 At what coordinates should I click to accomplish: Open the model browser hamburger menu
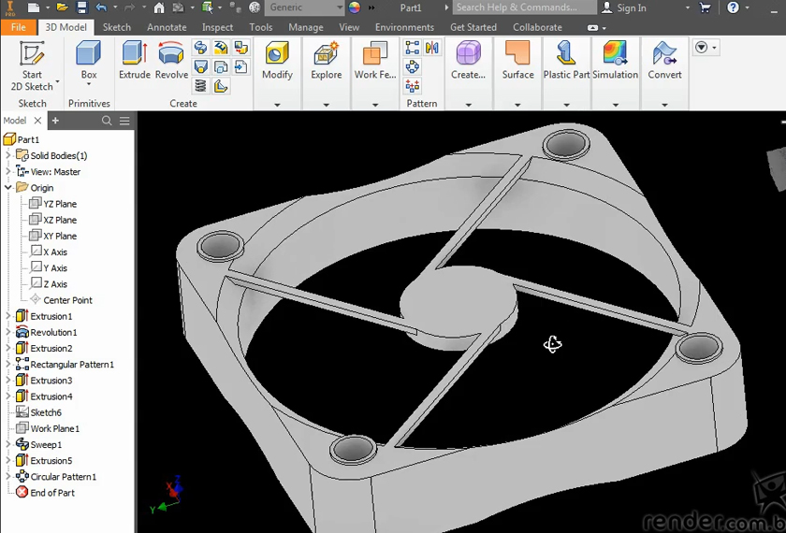click(124, 121)
